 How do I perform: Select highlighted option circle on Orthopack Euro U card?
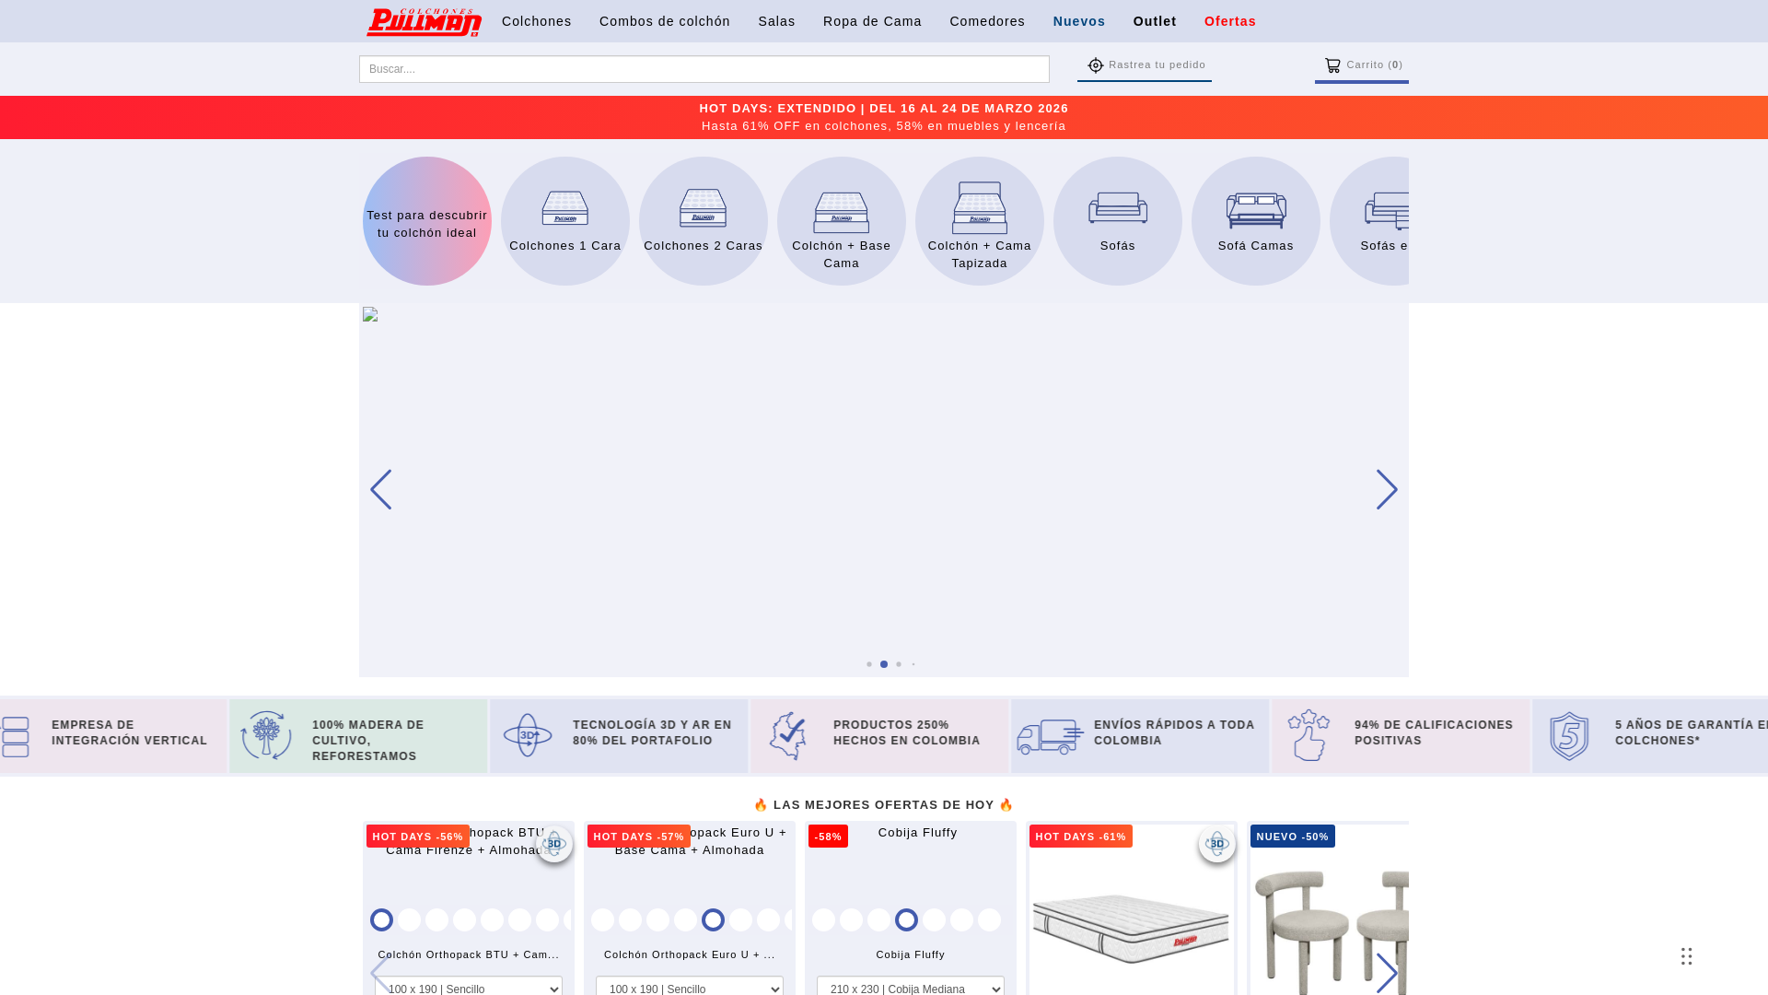713,919
